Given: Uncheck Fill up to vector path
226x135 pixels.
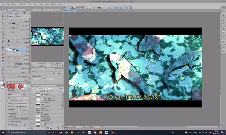Looking at the screenshot, I should click(9, 121).
